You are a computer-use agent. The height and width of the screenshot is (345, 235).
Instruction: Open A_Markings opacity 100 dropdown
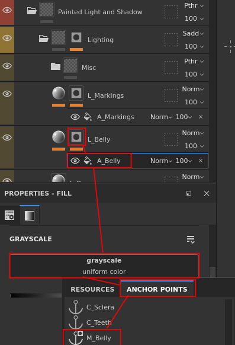point(184,117)
